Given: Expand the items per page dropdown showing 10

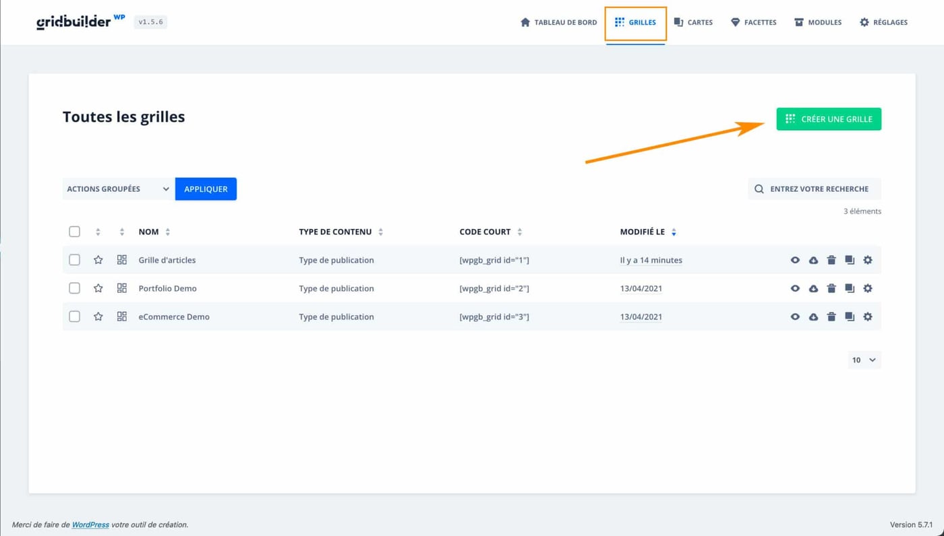Looking at the screenshot, I should (864, 360).
